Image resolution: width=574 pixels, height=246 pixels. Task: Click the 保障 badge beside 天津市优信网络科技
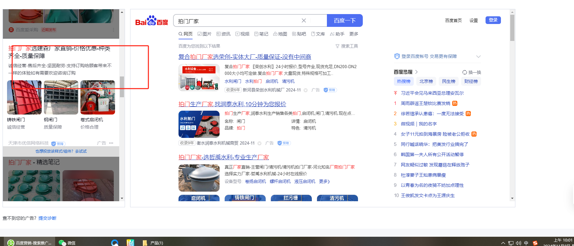[x=58, y=144]
